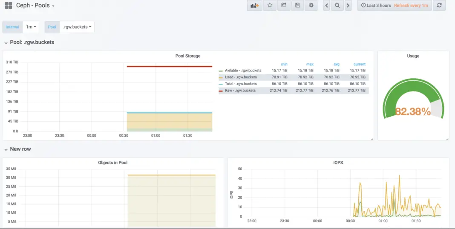455x229 pixels.
Task: Sort legend by the avg column header
Action: click(337, 64)
